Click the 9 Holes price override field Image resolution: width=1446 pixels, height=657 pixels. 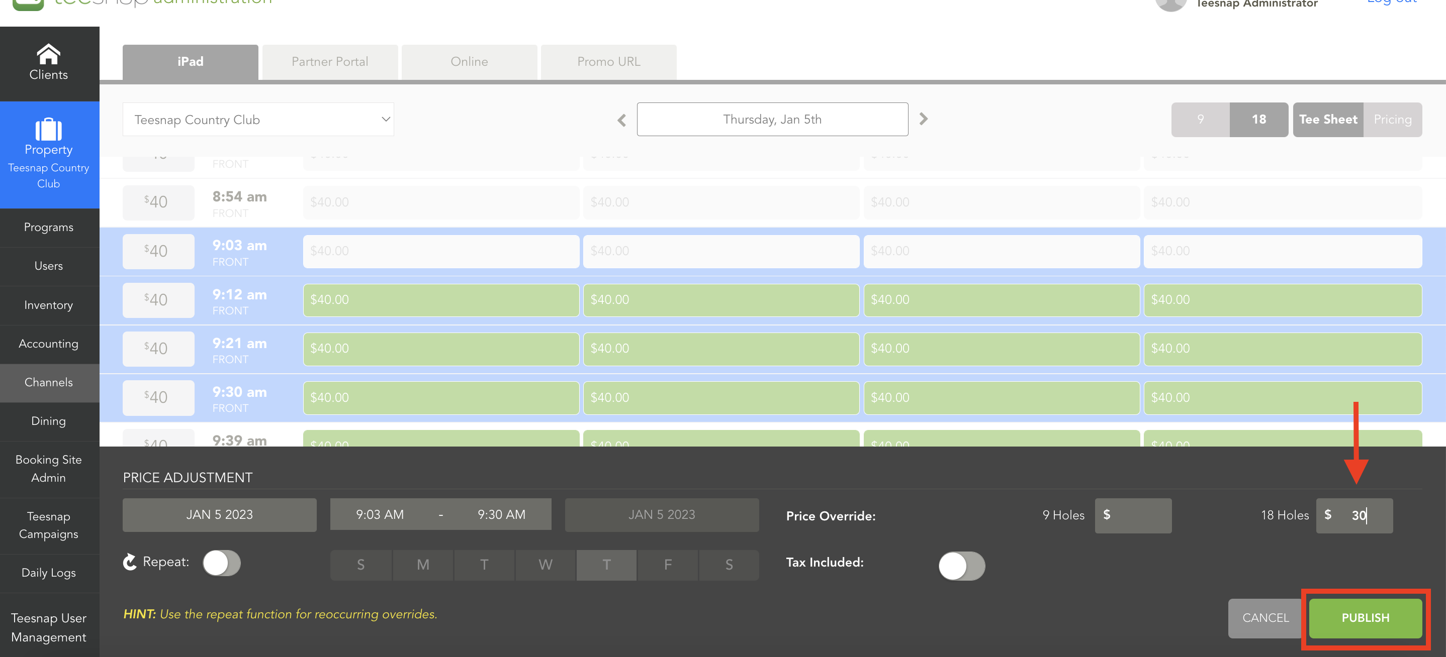pos(1133,515)
